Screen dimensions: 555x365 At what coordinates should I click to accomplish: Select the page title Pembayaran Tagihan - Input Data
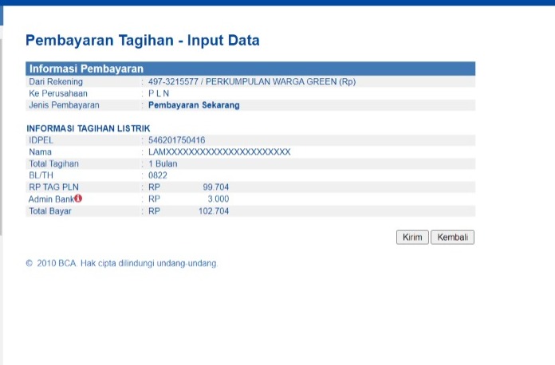coord(143,41)
